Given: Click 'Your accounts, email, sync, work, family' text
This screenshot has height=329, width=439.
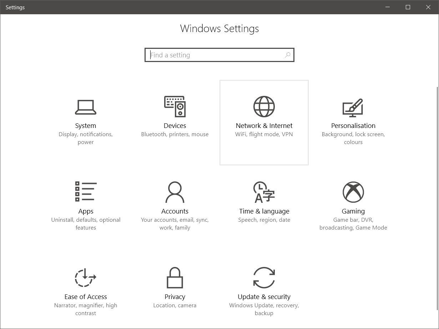Looking at the screenshot, I should click(x=175, y=224).
